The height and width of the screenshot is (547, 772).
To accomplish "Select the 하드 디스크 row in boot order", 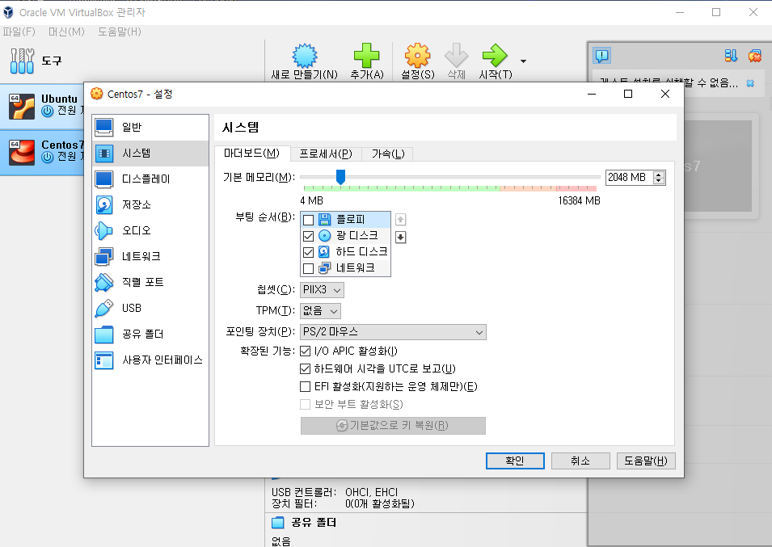I will [345, 252].
